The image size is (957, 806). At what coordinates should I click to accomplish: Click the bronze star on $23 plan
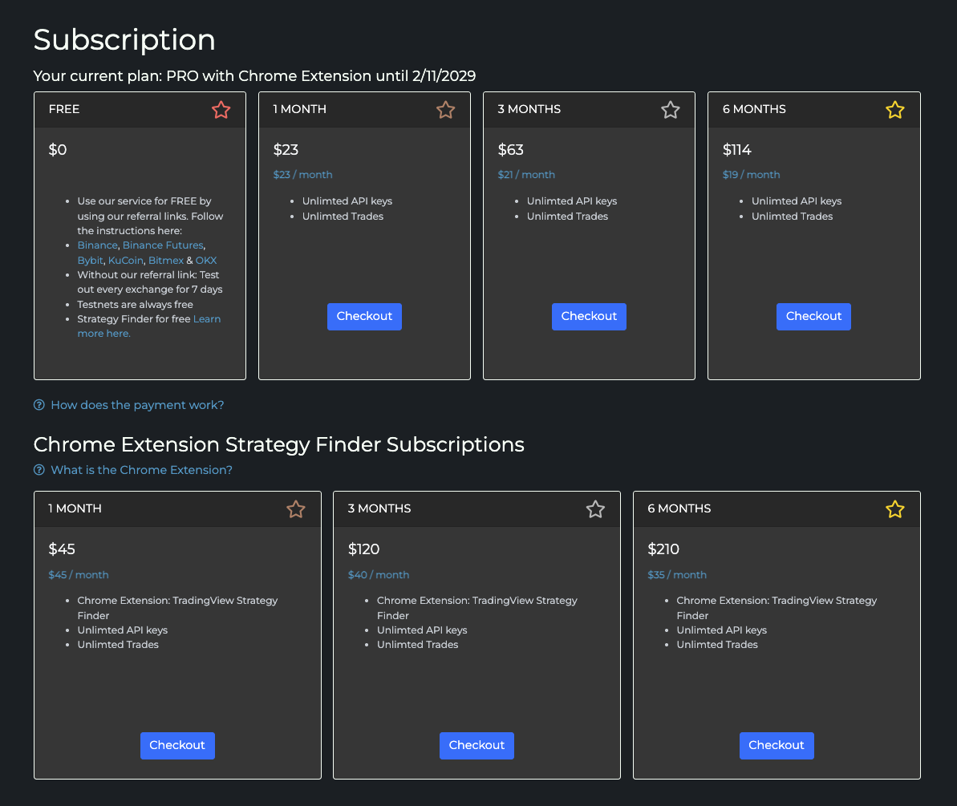[x=445, y=110]
